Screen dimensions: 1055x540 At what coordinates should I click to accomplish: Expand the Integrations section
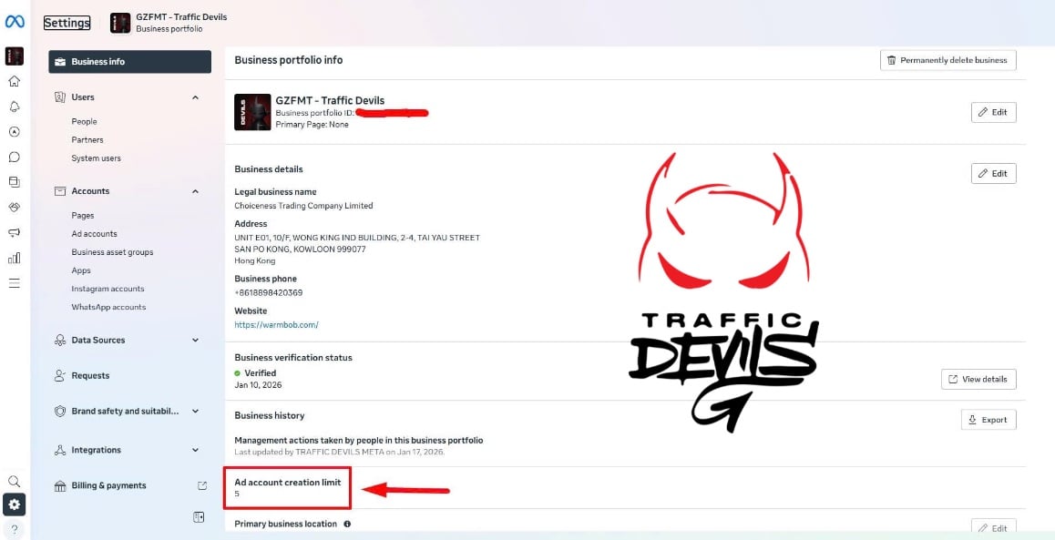coord(195,450)
